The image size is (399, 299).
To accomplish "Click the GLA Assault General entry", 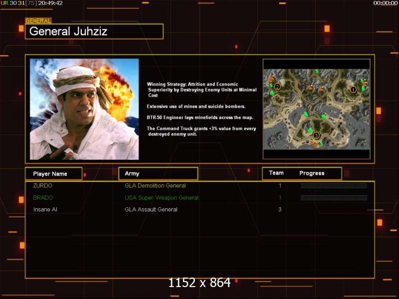I will [x=151, y=209].
